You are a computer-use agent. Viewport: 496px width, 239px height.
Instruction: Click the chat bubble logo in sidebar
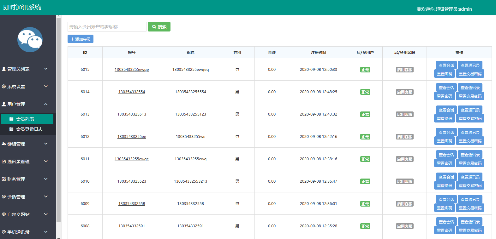(30, 40)
